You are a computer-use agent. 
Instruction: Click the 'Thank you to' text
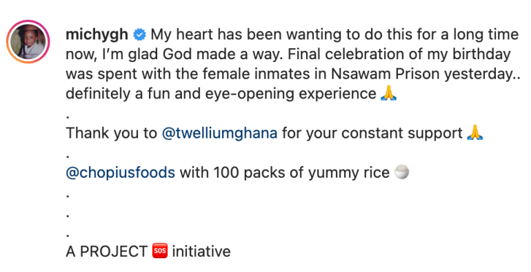coord(112,133)
